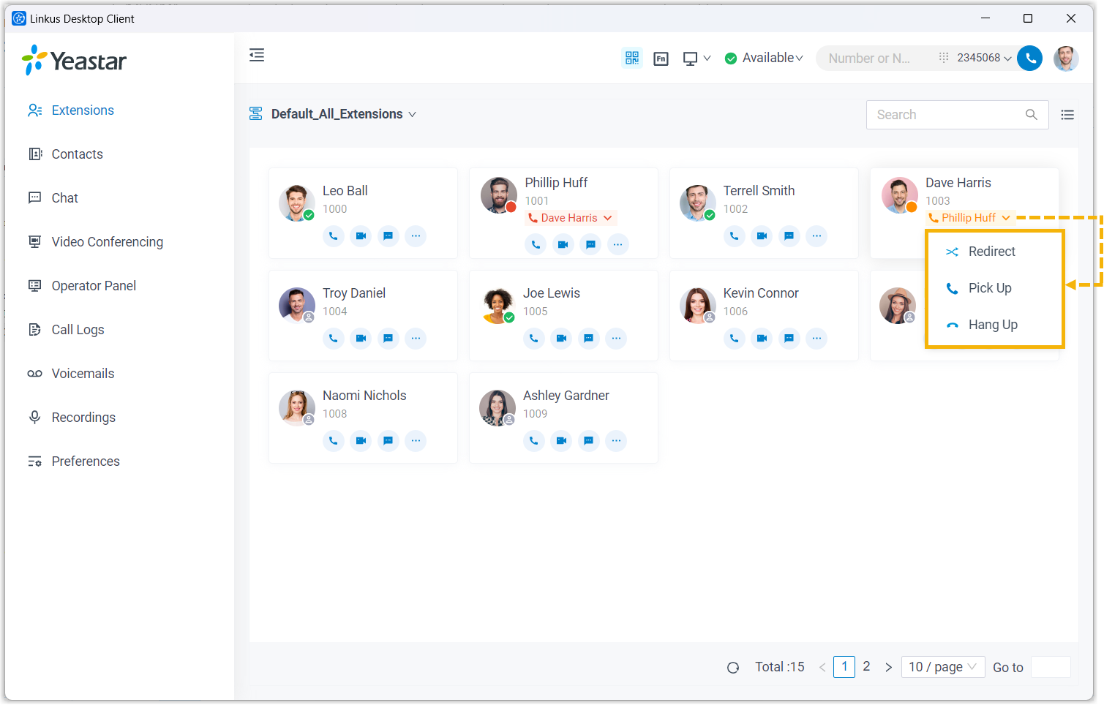This screenshot has width=1104, height=705.
Task: Expand the Default_All_Extensions group selector
Action: click(x=344, y=114)
